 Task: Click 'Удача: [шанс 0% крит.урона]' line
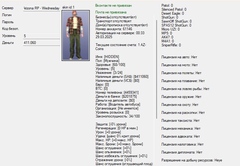click(118, 136)
